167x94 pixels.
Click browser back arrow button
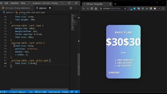coord(83,9)
